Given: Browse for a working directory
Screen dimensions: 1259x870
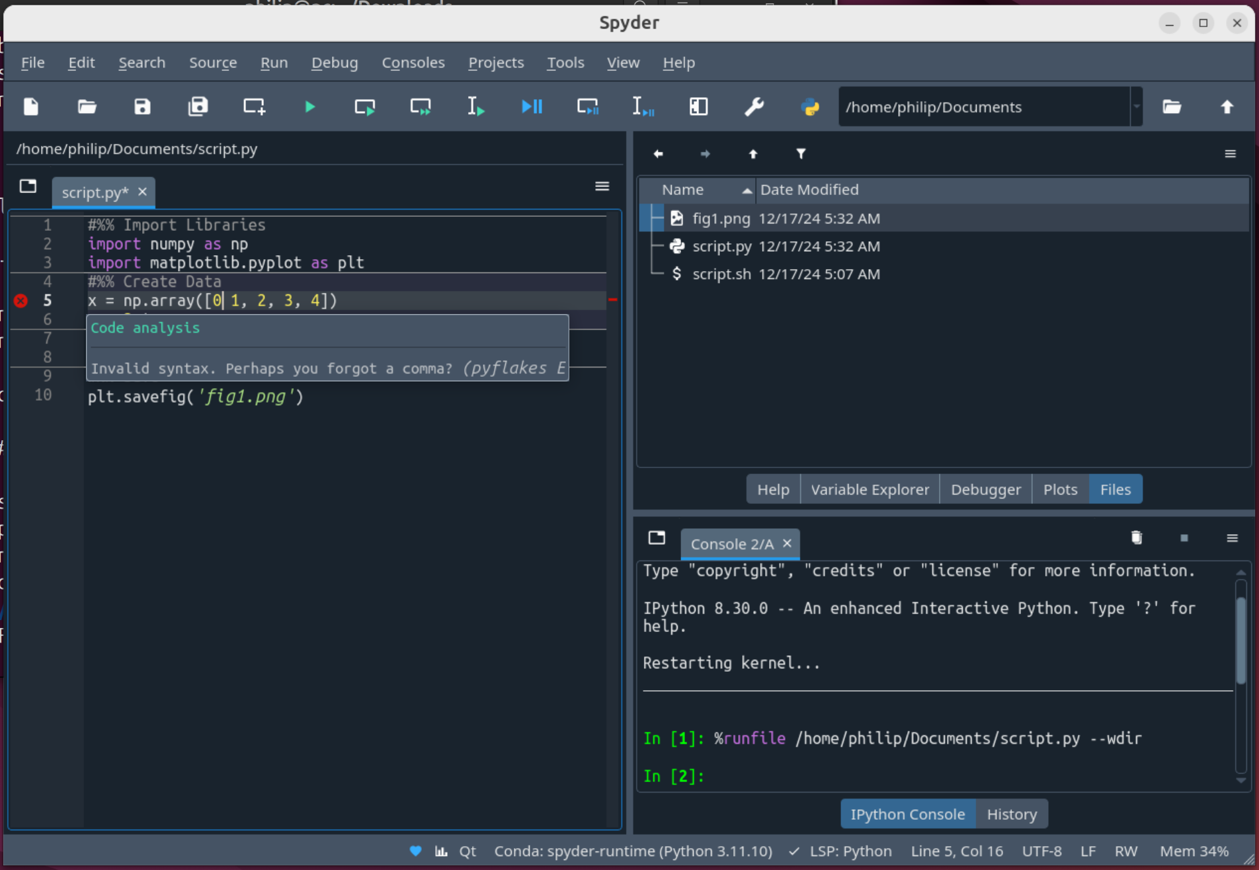Looking at the screenshot, I should (x=1172, y=106).
